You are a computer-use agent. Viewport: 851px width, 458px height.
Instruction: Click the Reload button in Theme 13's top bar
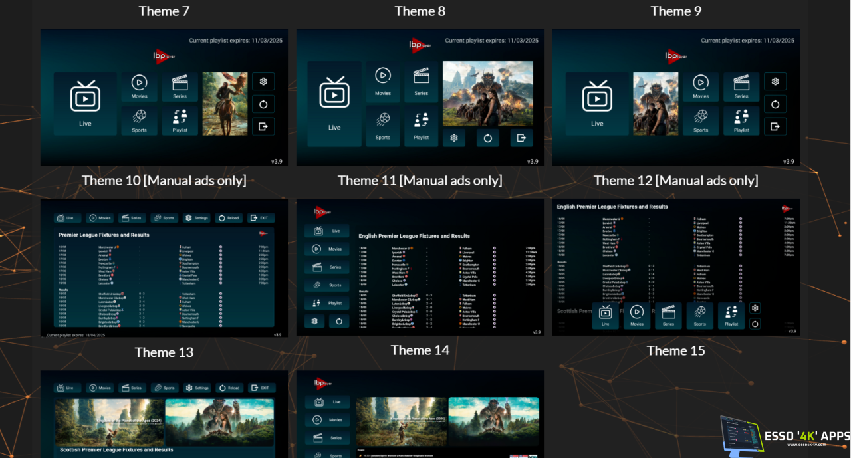point(229,388)
